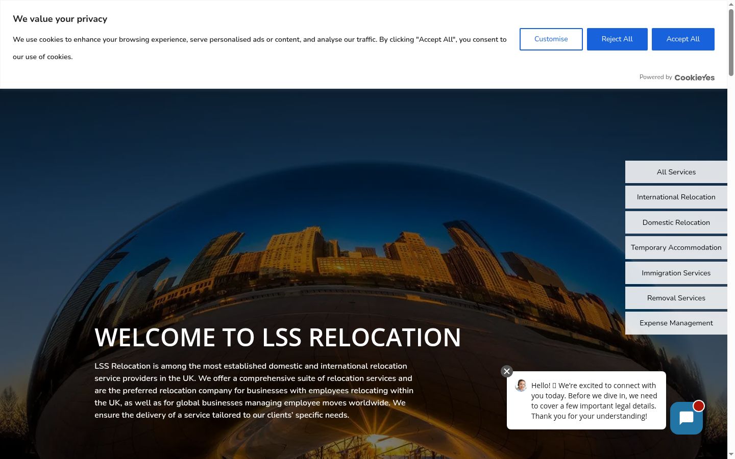Viewport: 735px width, 459px height.
Task: Go to International Relocation
Action: (676, 197)
